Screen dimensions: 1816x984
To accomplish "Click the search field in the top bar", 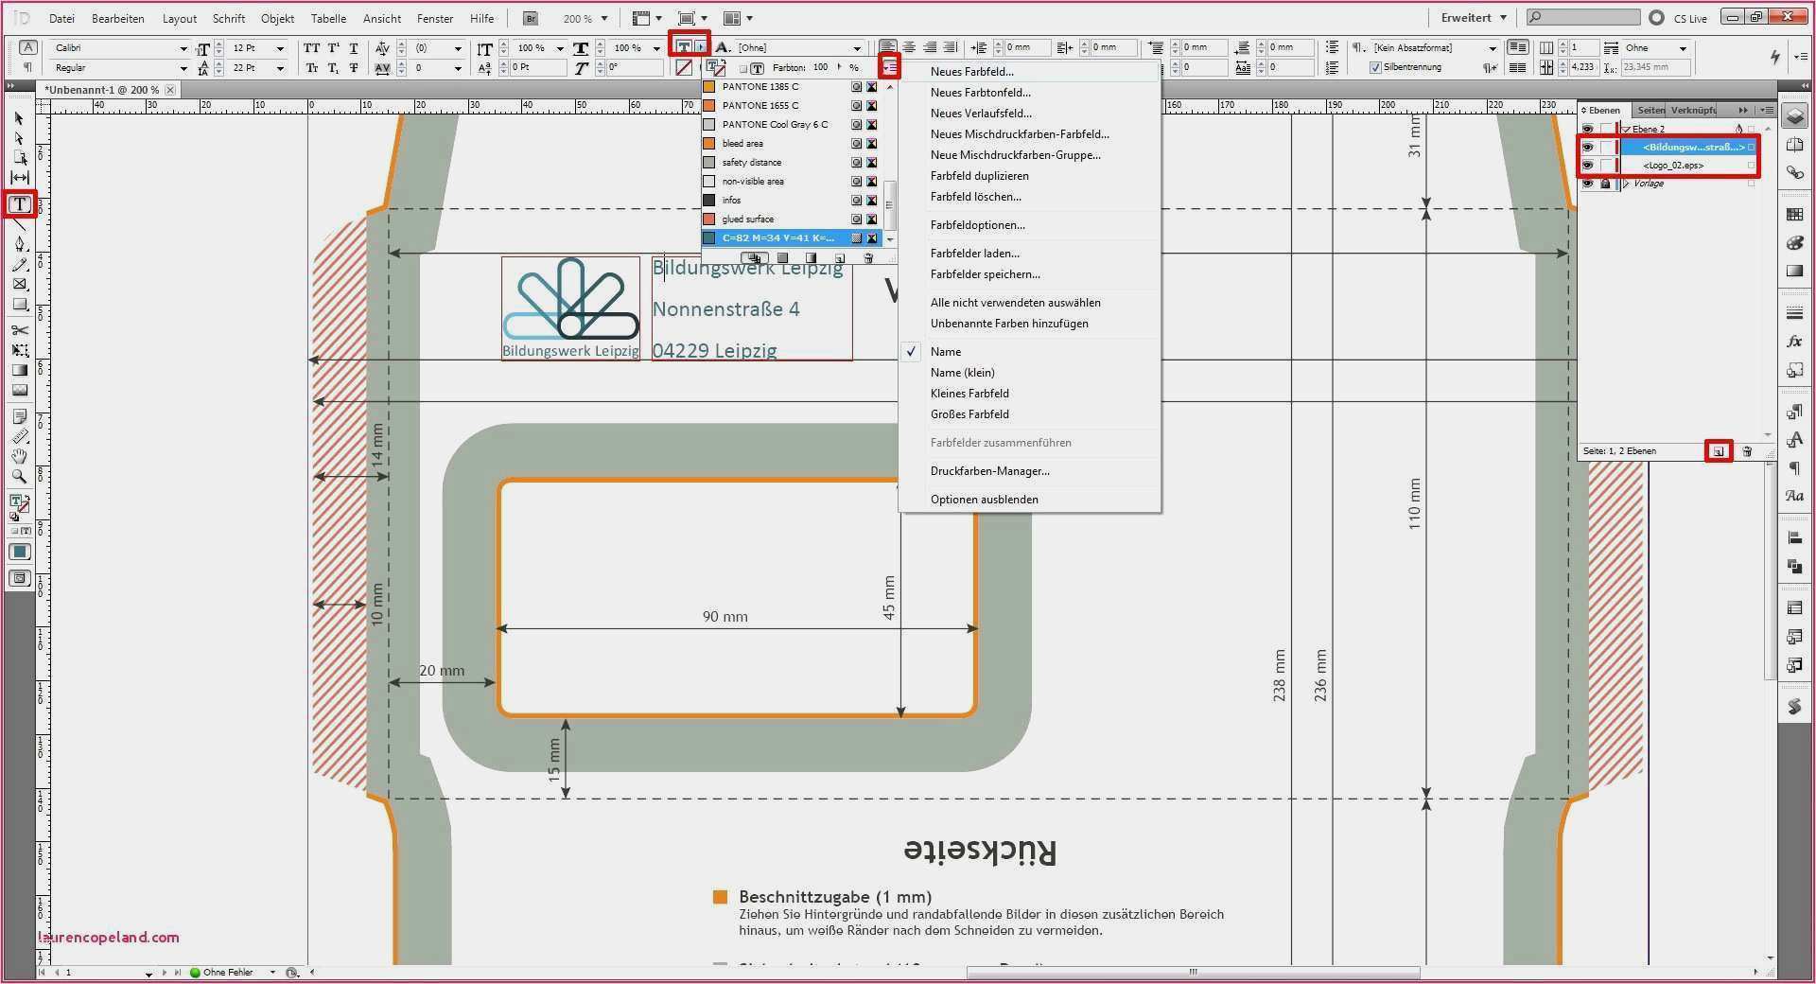I will click(1589, 18).
